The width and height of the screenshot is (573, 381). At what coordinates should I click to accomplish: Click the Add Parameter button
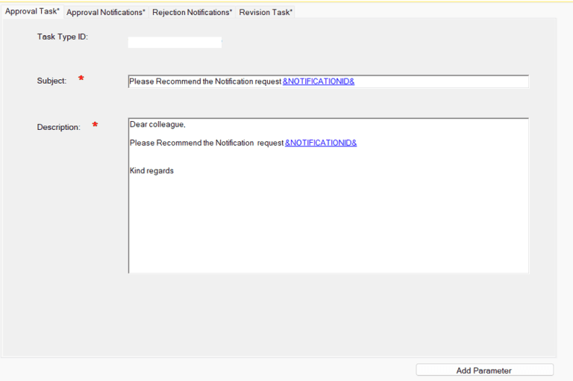[484, 370]
